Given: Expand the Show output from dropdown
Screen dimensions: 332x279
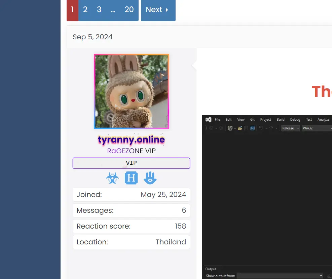Looking at the screenshot, I should pos(280,276).
